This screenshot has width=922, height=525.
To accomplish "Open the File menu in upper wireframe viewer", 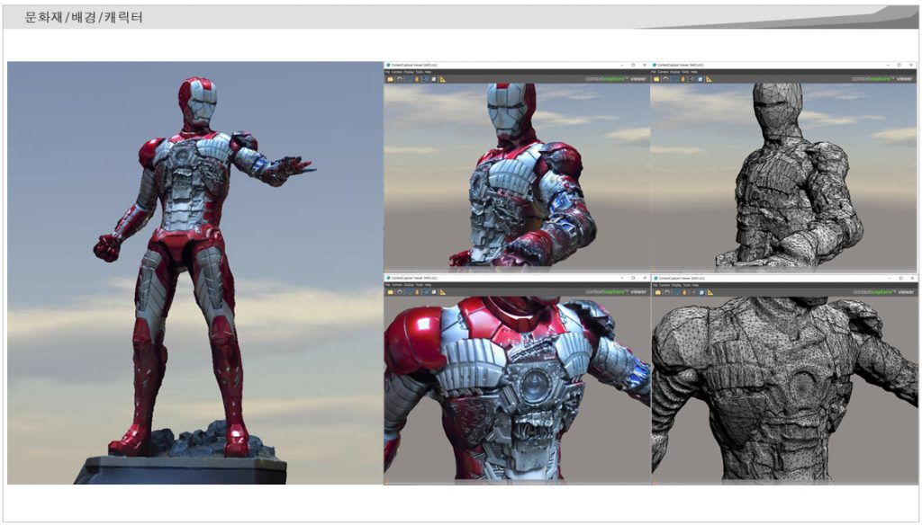I will (x=654, y=72).
